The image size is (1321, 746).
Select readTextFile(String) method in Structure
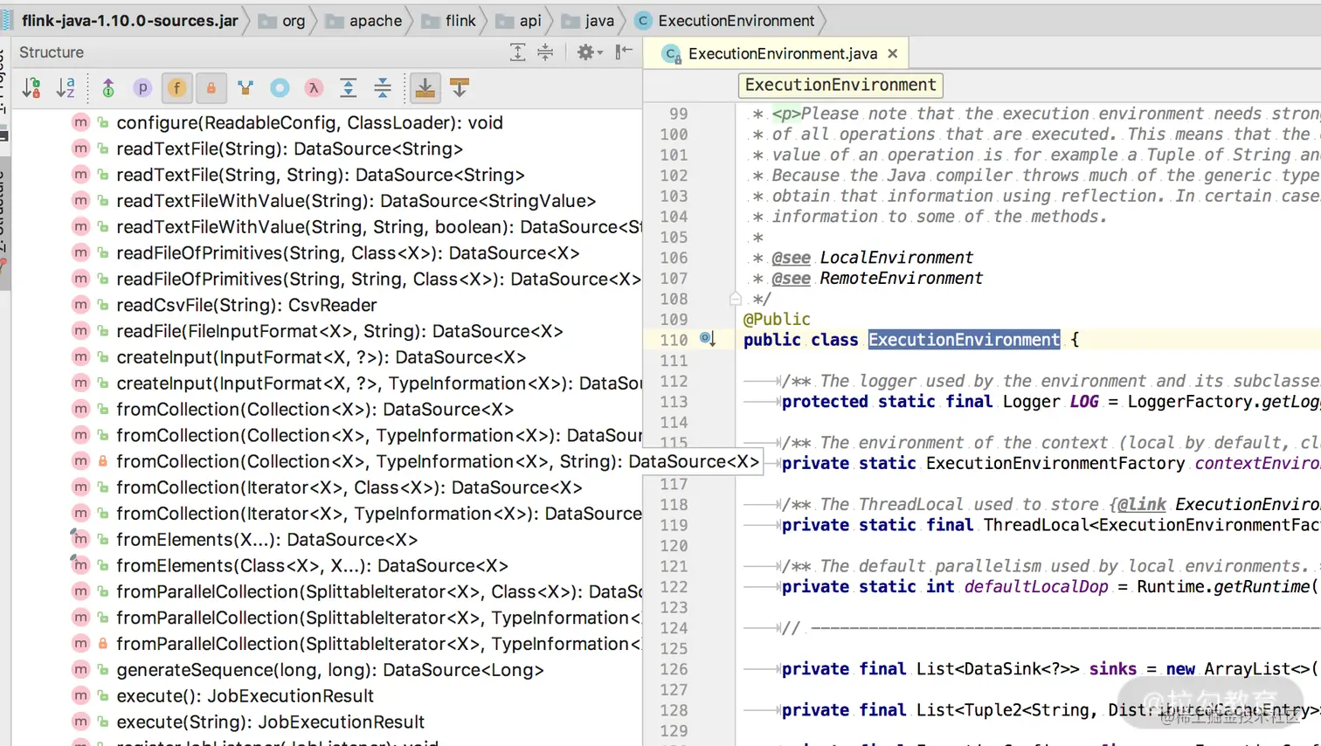[289, 149]
